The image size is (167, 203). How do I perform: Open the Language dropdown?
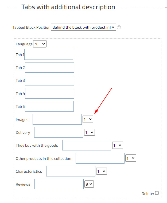click(40, 44)
